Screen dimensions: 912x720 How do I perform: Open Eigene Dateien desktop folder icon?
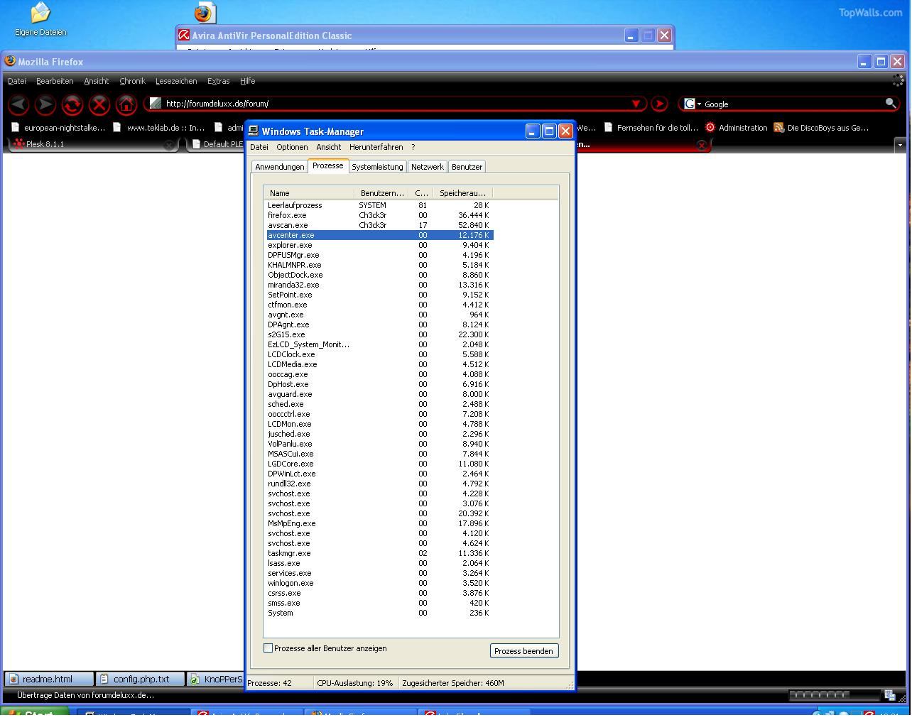(40, 19)
